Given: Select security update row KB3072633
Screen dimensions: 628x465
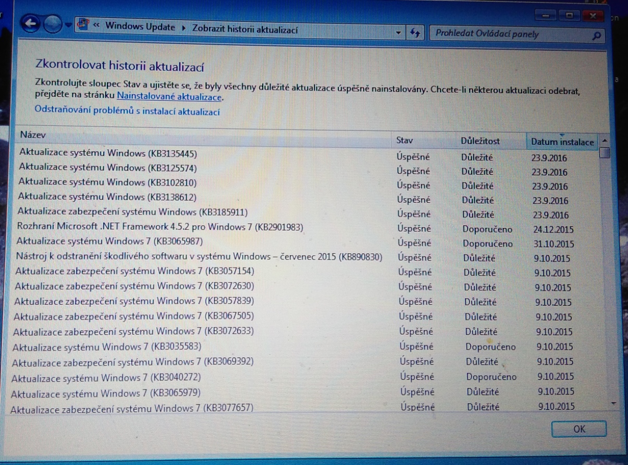Looking at the screenshot, I should click(x=307, y=332).
